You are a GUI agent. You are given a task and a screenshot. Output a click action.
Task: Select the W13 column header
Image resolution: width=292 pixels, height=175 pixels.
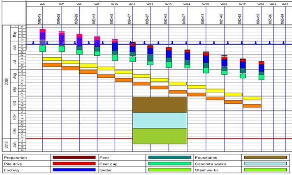168,4
